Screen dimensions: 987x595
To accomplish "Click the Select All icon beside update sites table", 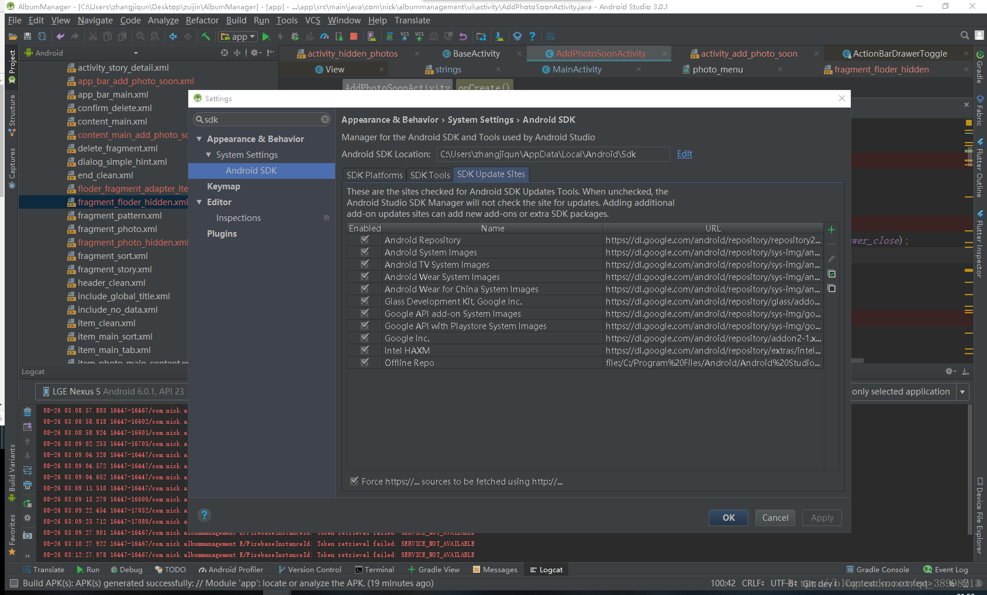I will 831,274.
